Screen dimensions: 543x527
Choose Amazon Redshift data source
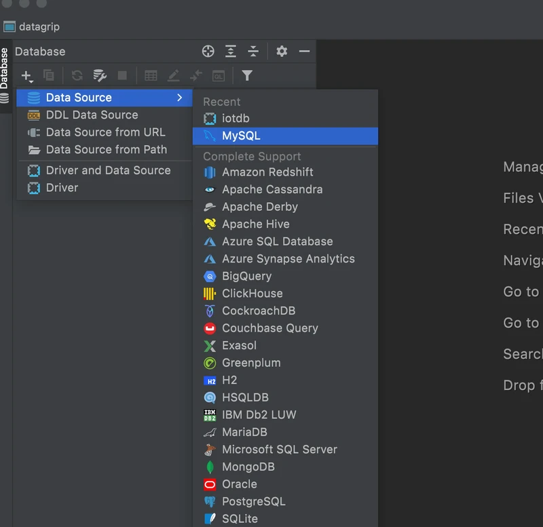click(x=285, y=172)
